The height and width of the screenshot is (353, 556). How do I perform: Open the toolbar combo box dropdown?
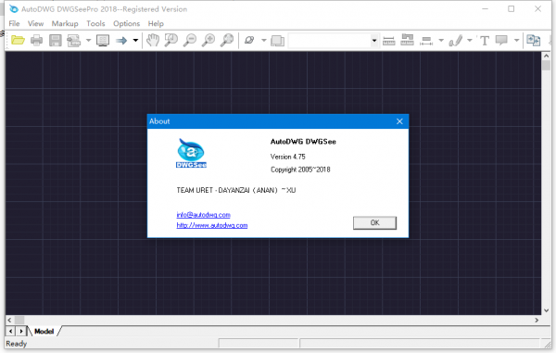click(374, 41)
